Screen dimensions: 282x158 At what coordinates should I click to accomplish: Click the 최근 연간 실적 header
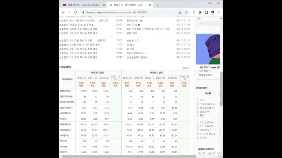(x=97, y=73)
